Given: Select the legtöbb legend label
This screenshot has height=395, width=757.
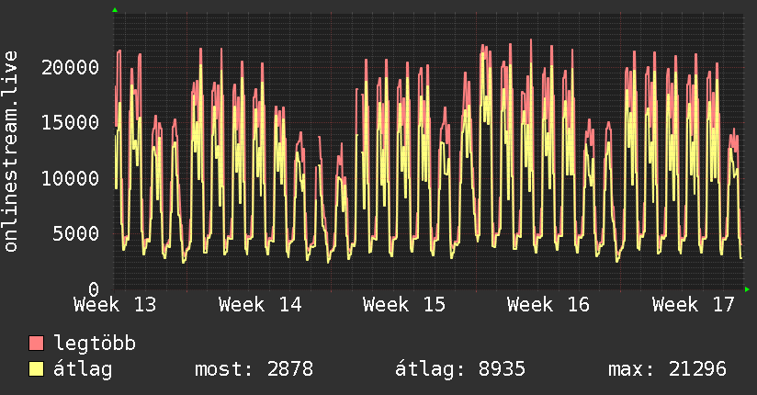Looking at the screenshot, I should click(96, 344).
